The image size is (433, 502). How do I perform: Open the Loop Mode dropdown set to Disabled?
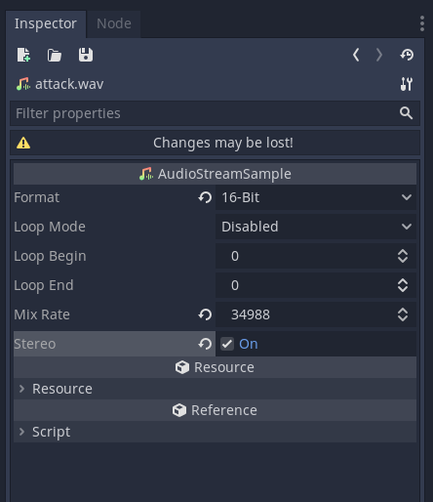(316, 227)
